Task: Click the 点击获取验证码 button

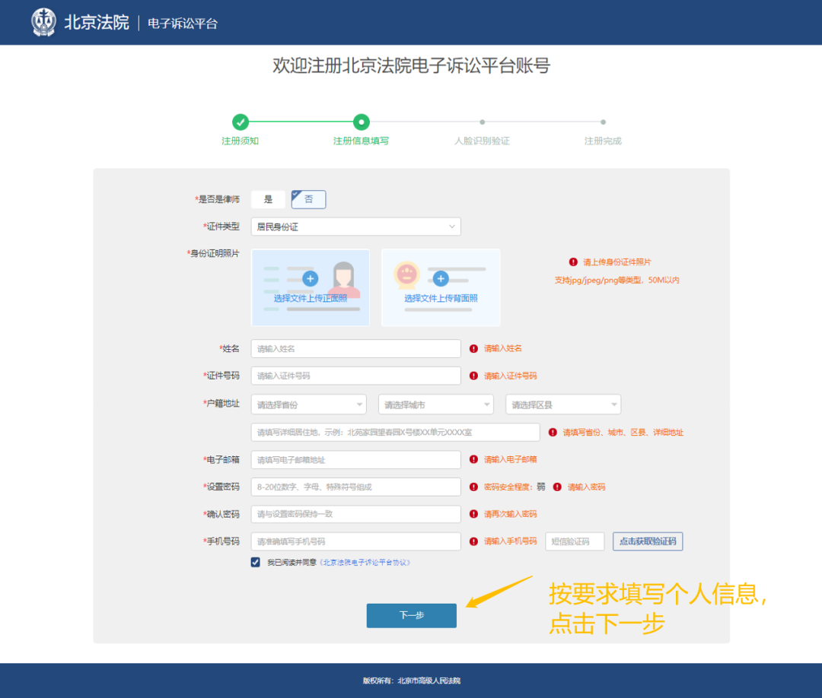Action: (x=648, y=541)
